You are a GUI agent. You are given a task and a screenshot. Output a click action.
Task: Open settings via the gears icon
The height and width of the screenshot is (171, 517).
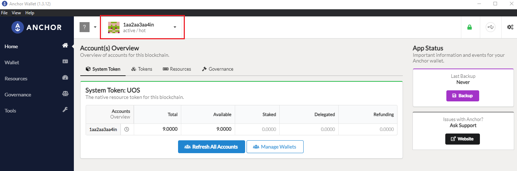coord(510,27)
